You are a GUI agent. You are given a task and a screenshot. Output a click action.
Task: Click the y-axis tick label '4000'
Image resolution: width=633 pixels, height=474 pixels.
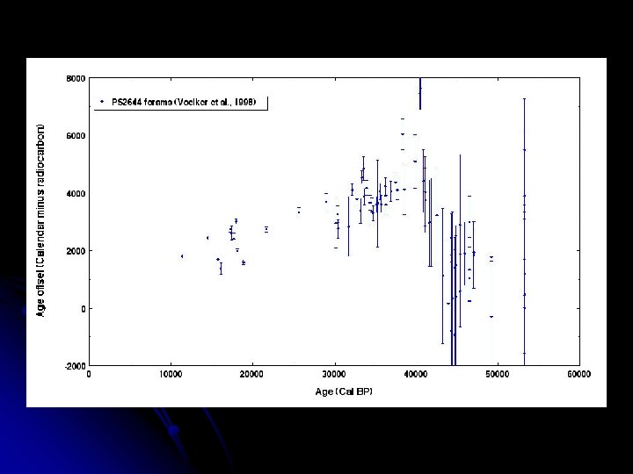76,193
